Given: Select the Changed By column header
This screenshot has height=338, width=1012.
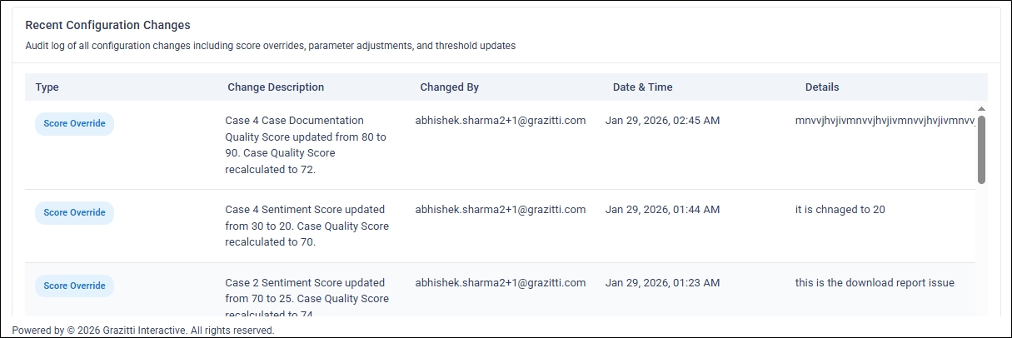Looking at the screenshot, I should point(449,87).
